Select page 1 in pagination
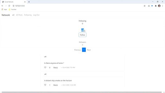165x93 pixels. (x=84, y=50)
